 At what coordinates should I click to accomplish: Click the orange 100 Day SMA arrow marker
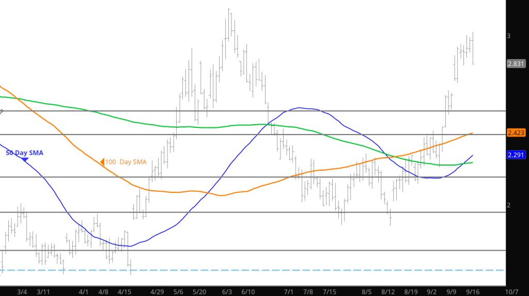[x=102, y=162]
